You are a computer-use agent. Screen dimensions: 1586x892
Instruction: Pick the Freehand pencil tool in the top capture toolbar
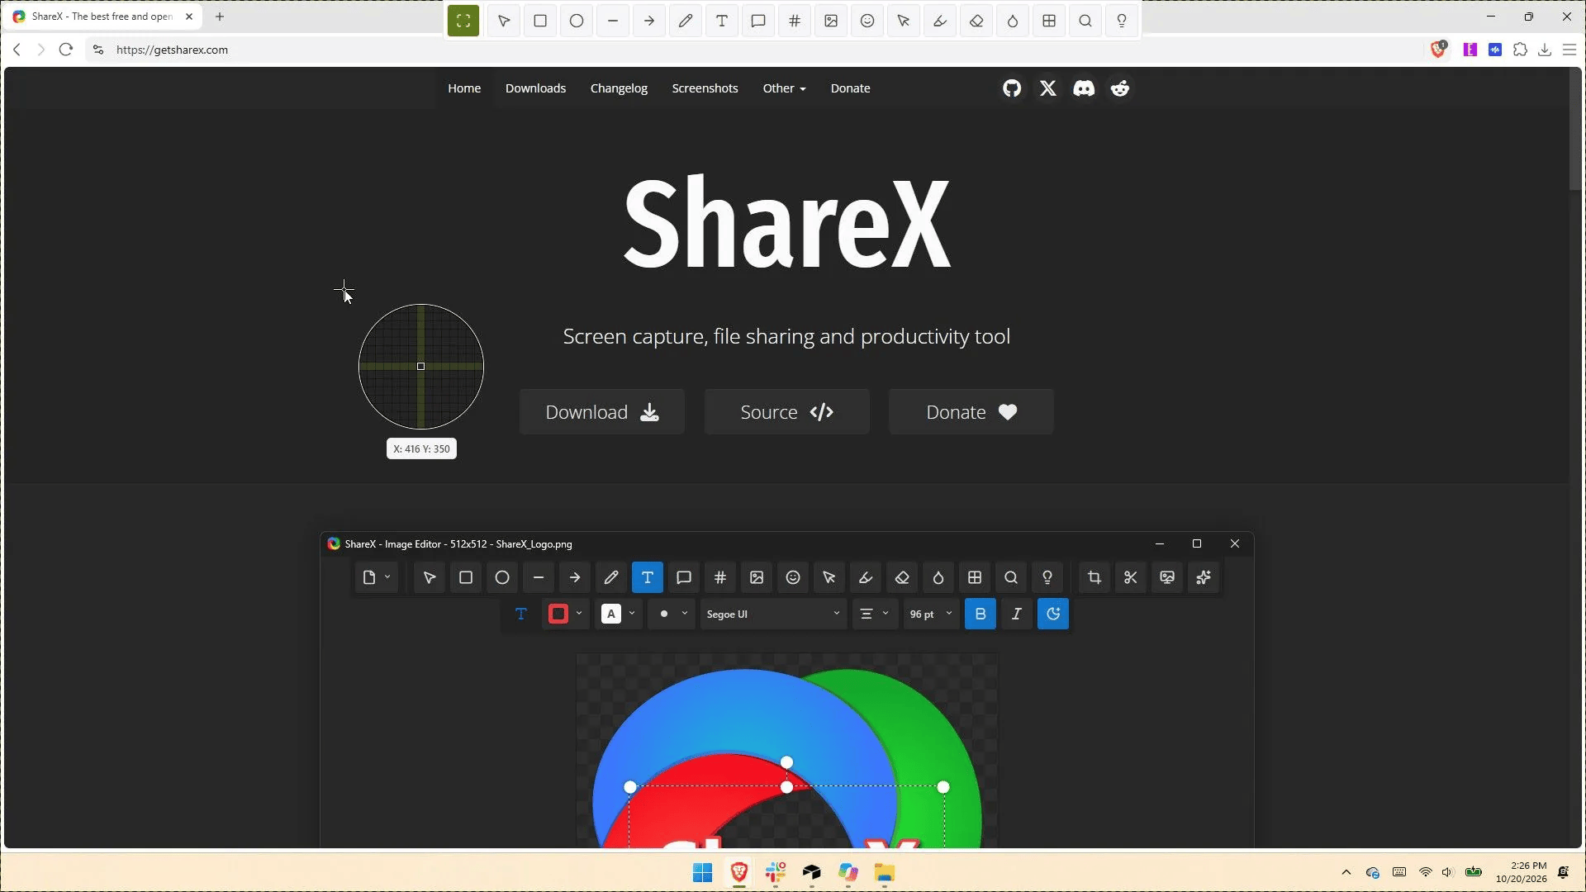point(686,21)
